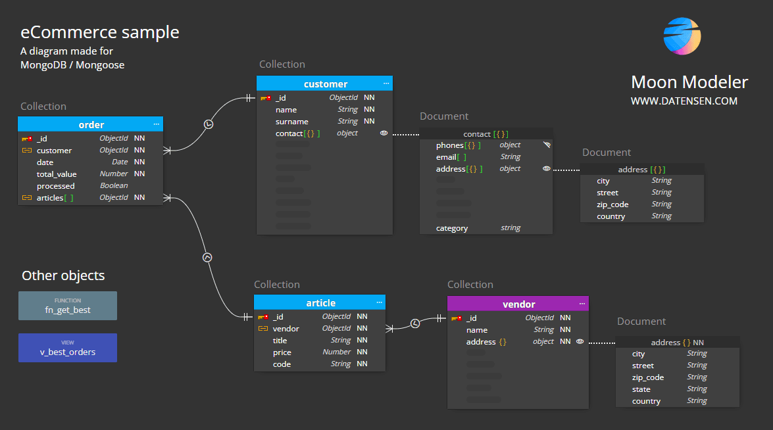The height and width of the screenshot is (430, 773).
Task: Open the customer collection ellipsis menu
Action: click(x=386, y=84)
